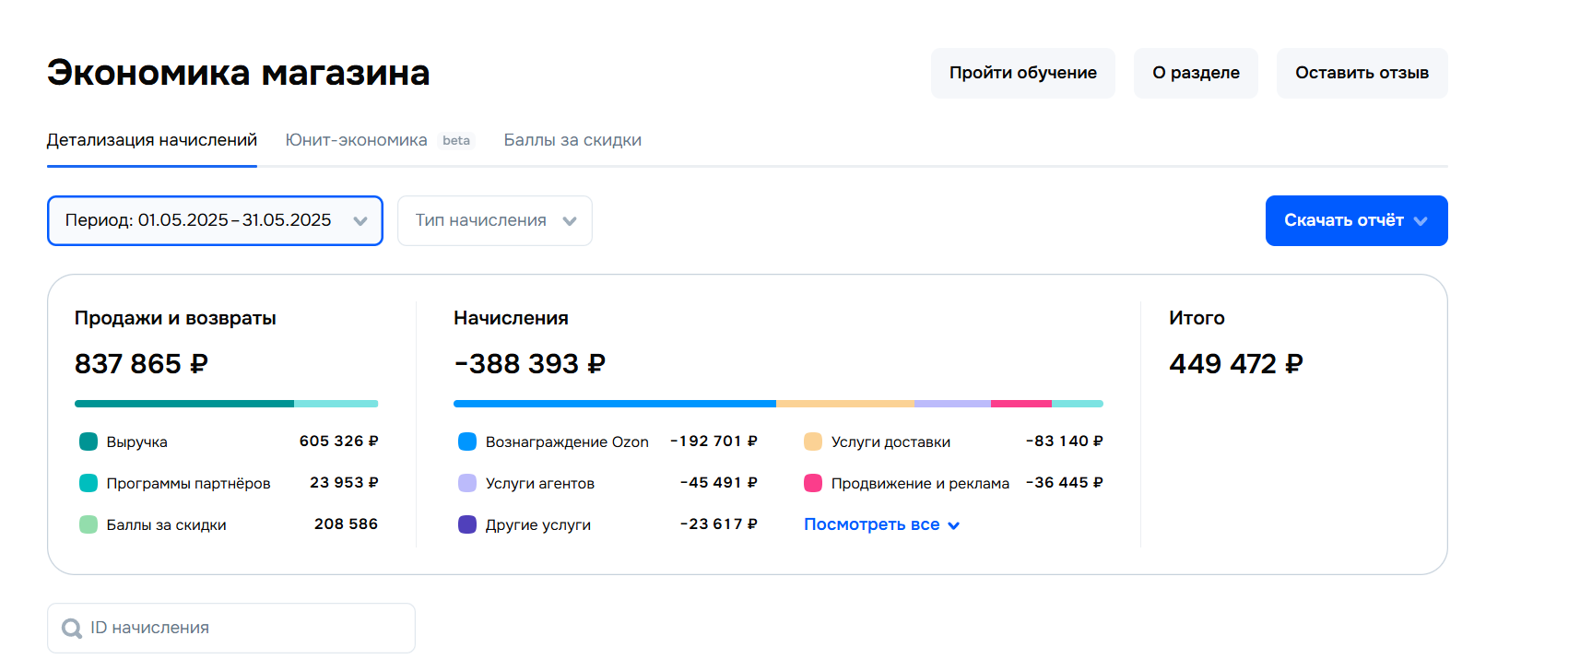
Task: Click the amount -36 445 ₽
Action: pos(1065,483)
